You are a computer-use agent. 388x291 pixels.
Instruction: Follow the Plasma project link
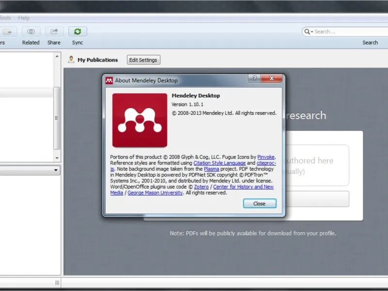(211, 169)
